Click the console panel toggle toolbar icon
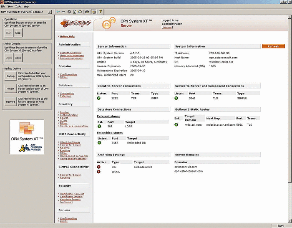This screenshot has width=292, height=228. [94, 12]
